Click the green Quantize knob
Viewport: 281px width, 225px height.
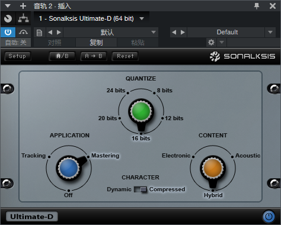pos(141,111)
